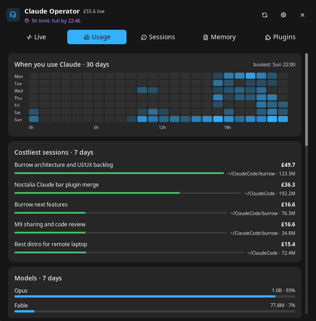The width and height of the screenshot is (316, 321).
Task: Click the 'busiest: Sun 22:00' label
Action: pos(274,64)
